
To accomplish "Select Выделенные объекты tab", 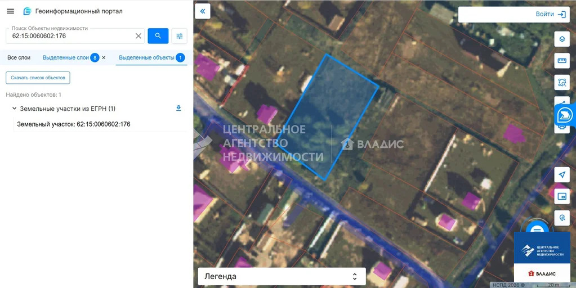I will [x=151, y=57].
